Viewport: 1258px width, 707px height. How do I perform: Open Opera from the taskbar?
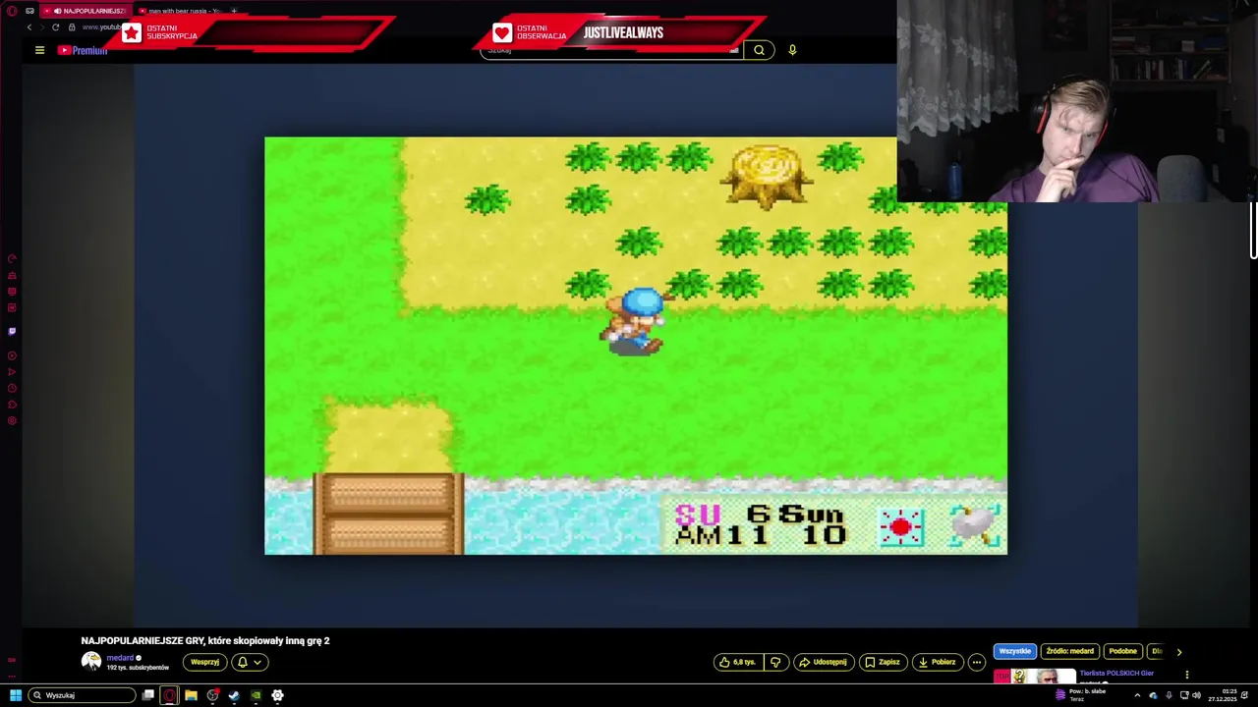[169, 695]
